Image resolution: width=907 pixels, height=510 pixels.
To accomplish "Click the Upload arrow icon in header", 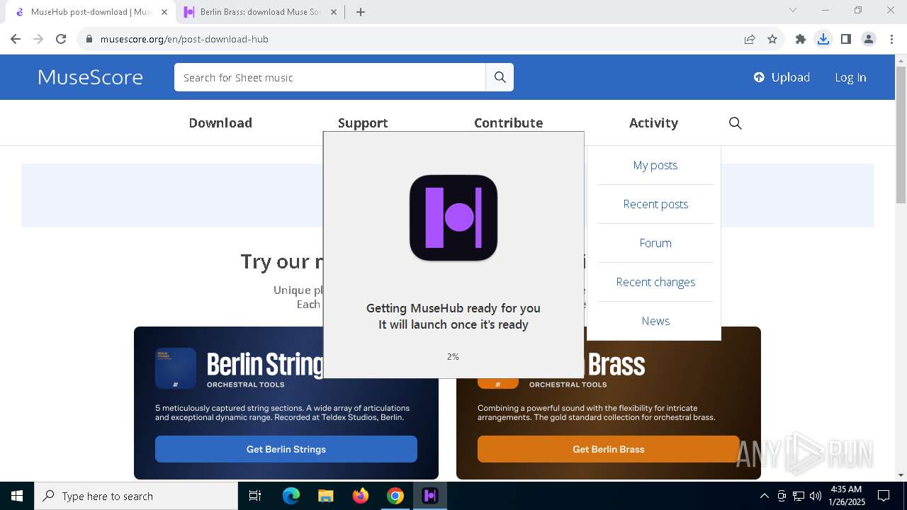I will coord(759,77).
